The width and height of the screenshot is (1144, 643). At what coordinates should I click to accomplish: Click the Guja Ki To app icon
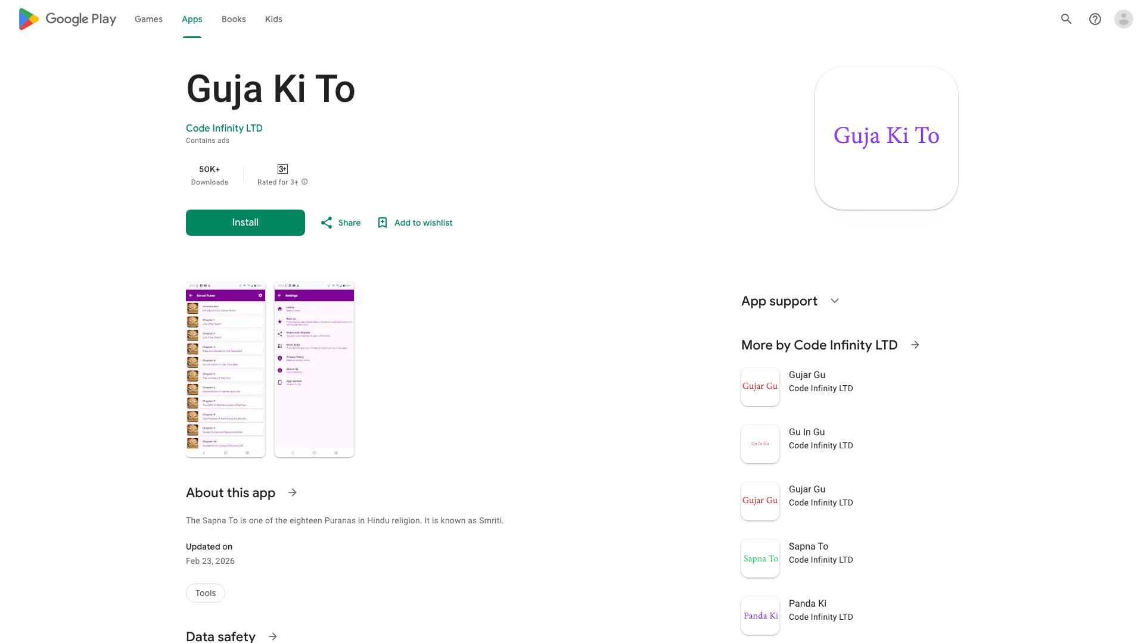(x=886, y=138)
